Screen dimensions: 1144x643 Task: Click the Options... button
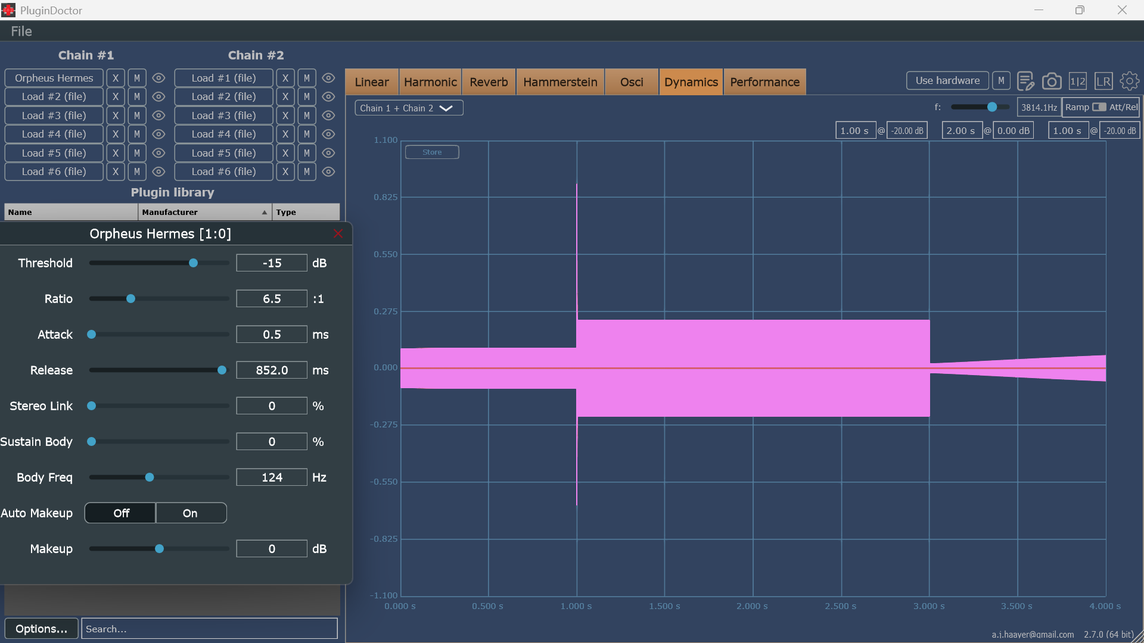(41, 629)
